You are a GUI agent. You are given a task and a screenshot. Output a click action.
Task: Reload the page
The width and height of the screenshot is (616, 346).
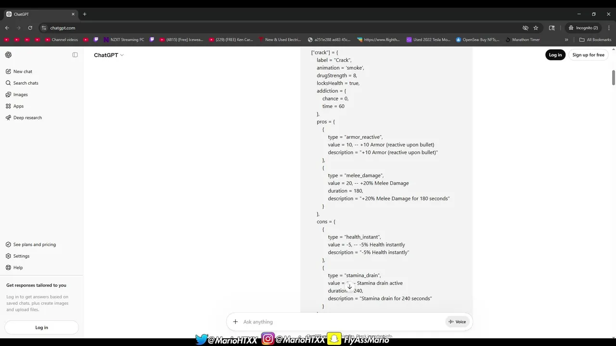tap(30, 28)
